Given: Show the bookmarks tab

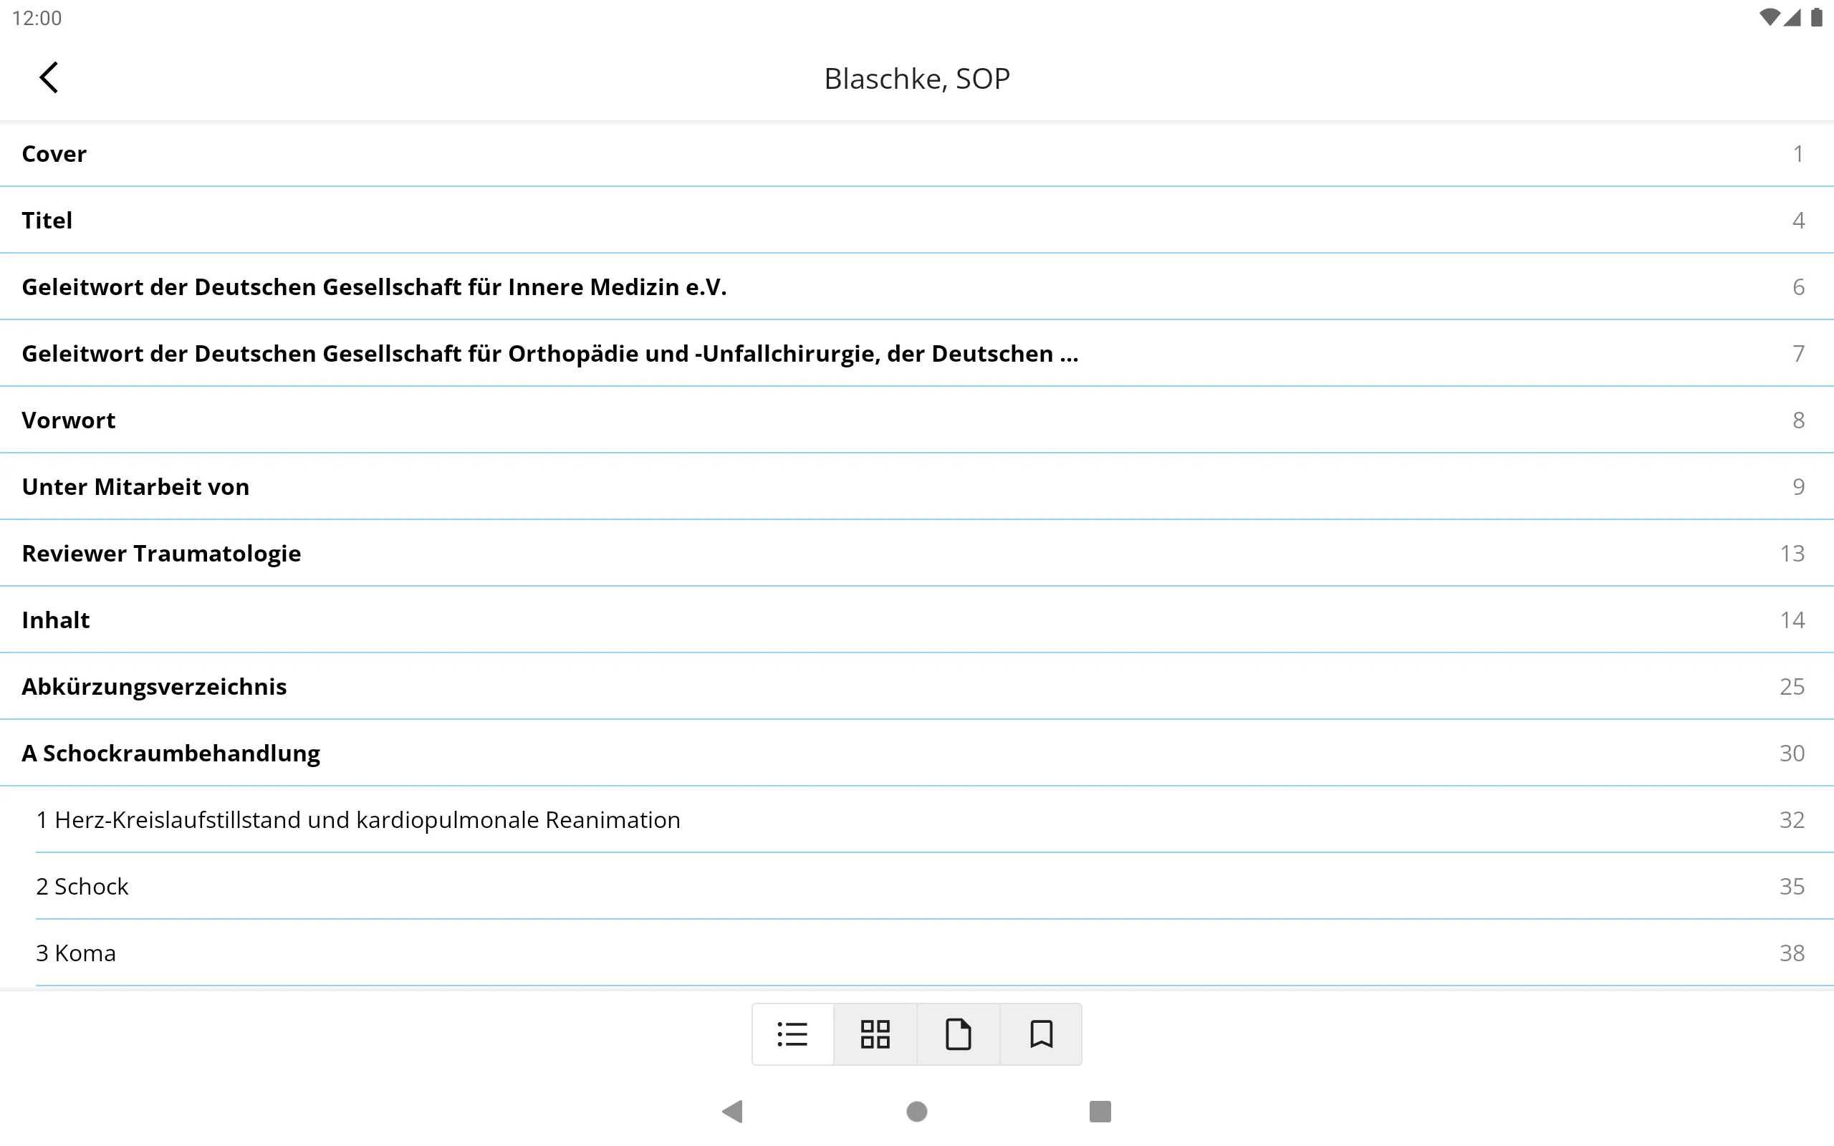Looking at the screenshot, I should click(x=1041, y=1034).
